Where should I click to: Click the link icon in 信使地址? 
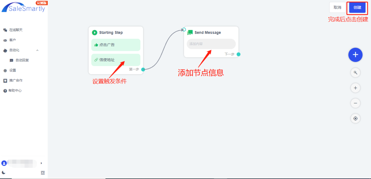point(96,60)
